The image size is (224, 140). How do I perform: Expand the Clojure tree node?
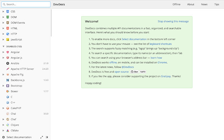point(3,125)
